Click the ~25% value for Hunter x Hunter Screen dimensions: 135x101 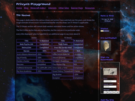click(44, 61)
